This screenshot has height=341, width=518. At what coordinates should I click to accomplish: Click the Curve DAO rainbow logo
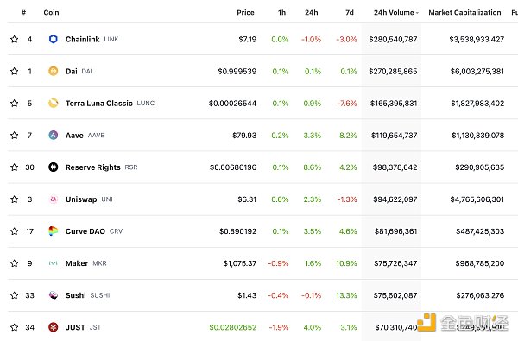coord(54,231)
